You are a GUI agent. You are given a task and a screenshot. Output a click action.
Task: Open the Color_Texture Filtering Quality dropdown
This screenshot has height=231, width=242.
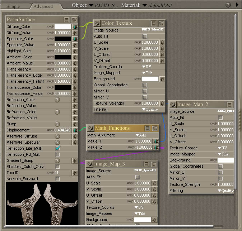150,110
